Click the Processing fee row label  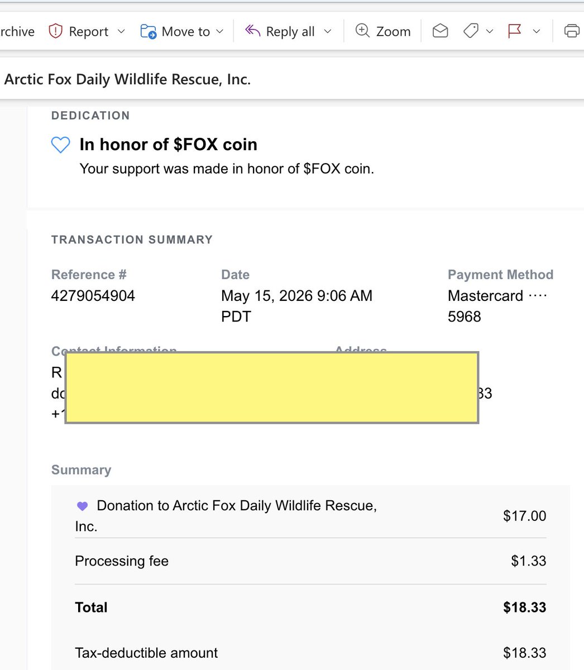tap(122, 561)
